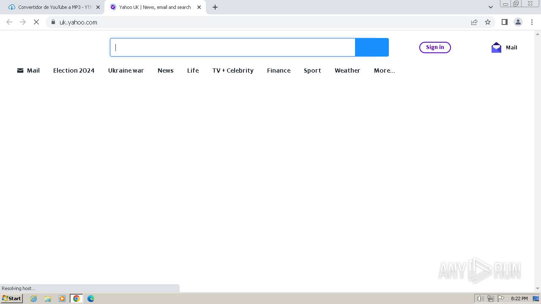This screenshot has width=541, height=304.
Task: Close the Convertidor de YouTube tab
Action: coord(98,7)
